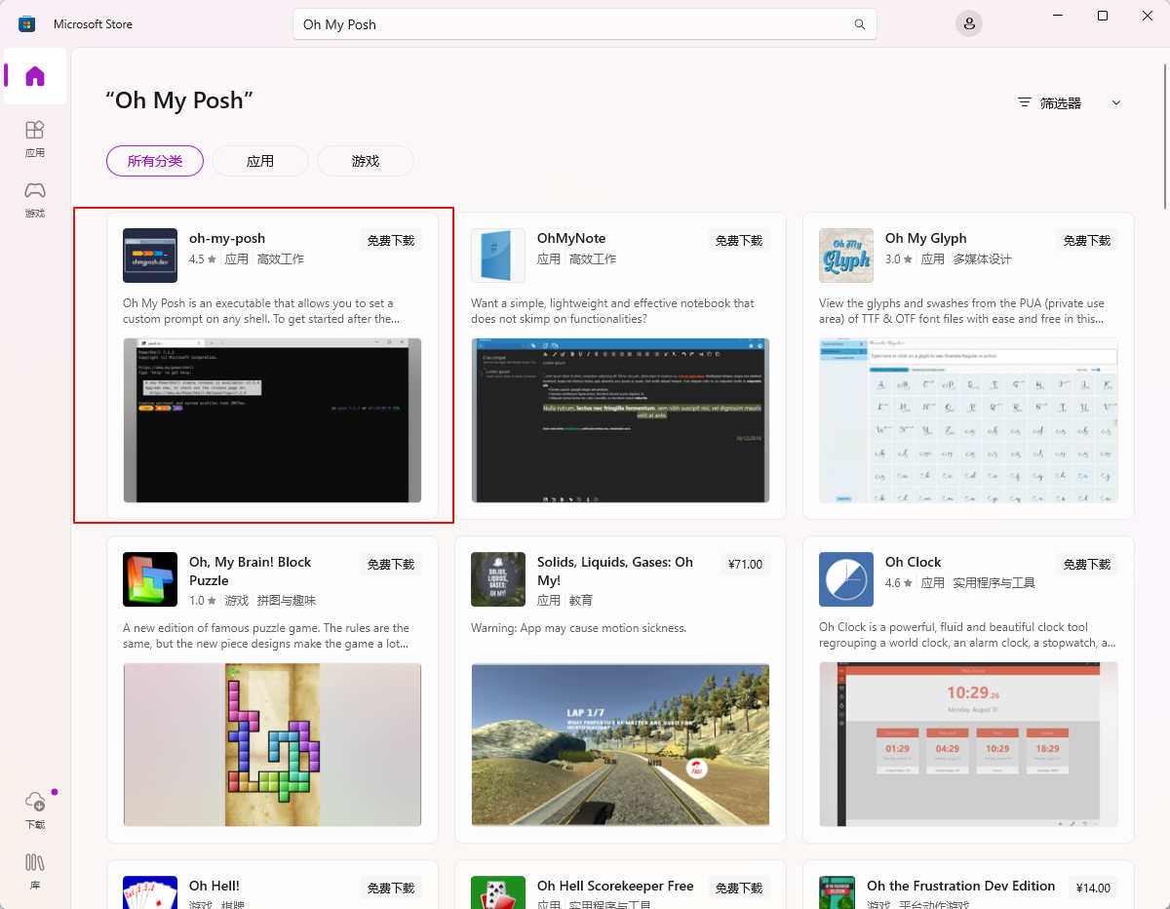Click the Oh Clock app icon
This screenshot has height=909, width=1170.
[846, 579]
